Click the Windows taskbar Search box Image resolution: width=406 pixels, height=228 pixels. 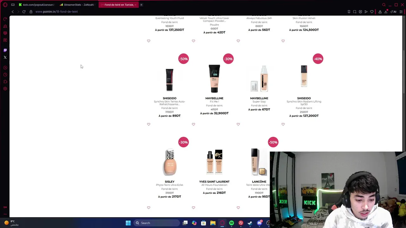156,223
